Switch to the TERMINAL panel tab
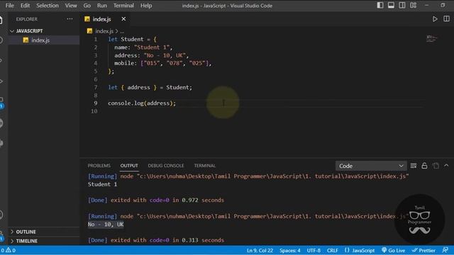 pyautogui.click(x=205, y=166)
